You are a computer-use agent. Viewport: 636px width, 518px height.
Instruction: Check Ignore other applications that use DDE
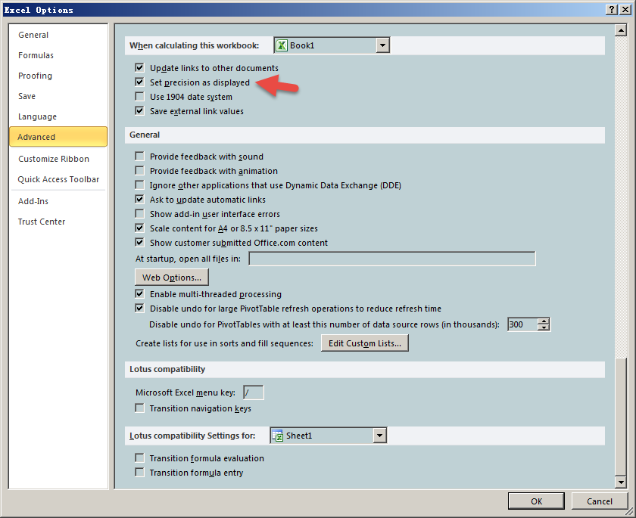[139, 185]
